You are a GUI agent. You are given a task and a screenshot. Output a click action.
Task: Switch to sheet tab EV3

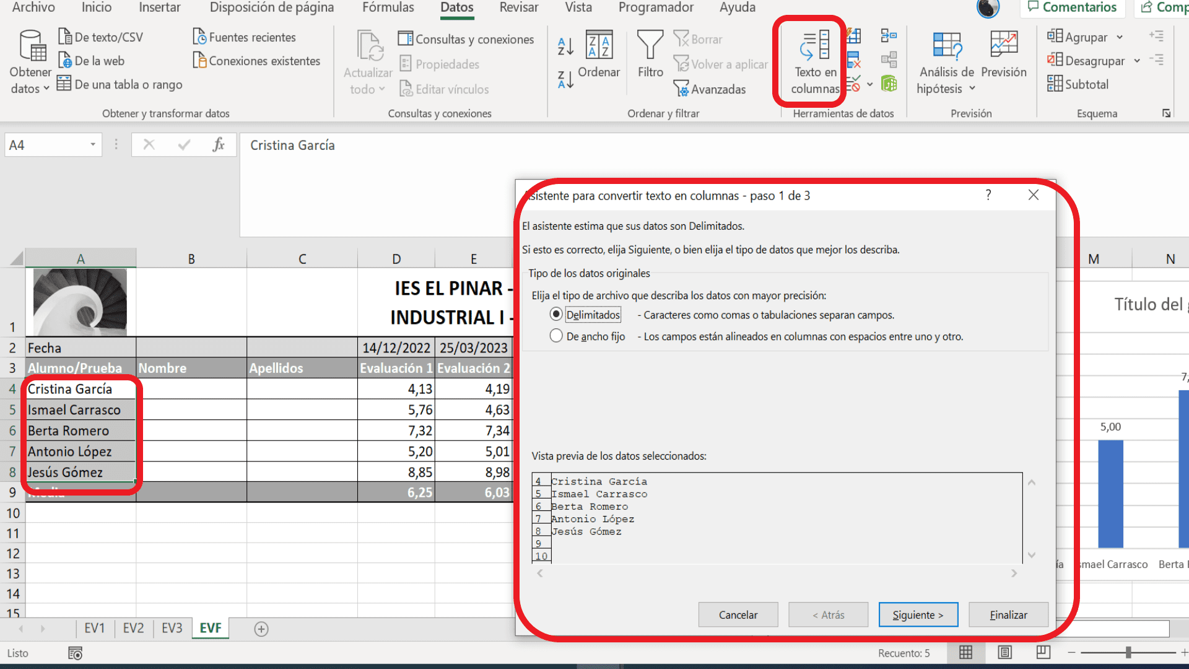[x=172, y=628]
